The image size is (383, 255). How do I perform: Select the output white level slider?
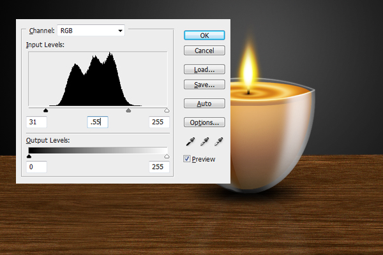(x=167, y=156)
